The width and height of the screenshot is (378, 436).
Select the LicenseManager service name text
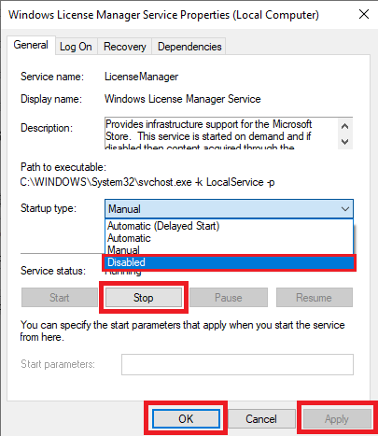coord(141,77)
